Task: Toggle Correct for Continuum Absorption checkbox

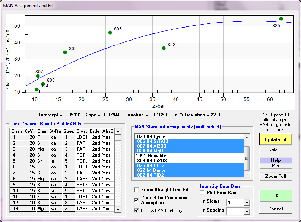Action: click(x=136, y=200)
